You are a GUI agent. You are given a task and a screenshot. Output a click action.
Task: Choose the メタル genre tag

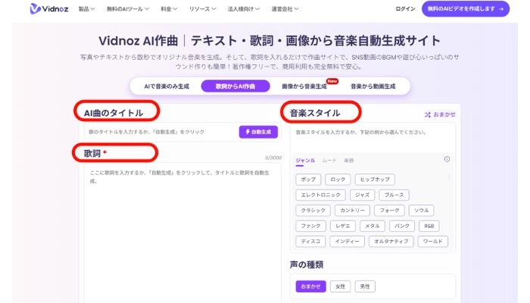coord(373,226)
